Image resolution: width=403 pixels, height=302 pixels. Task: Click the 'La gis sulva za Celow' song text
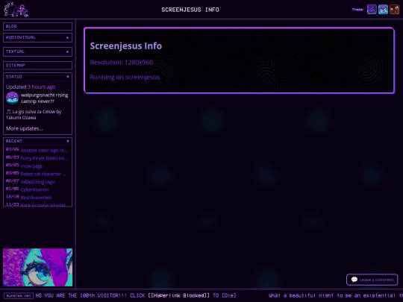coord(34,112)
